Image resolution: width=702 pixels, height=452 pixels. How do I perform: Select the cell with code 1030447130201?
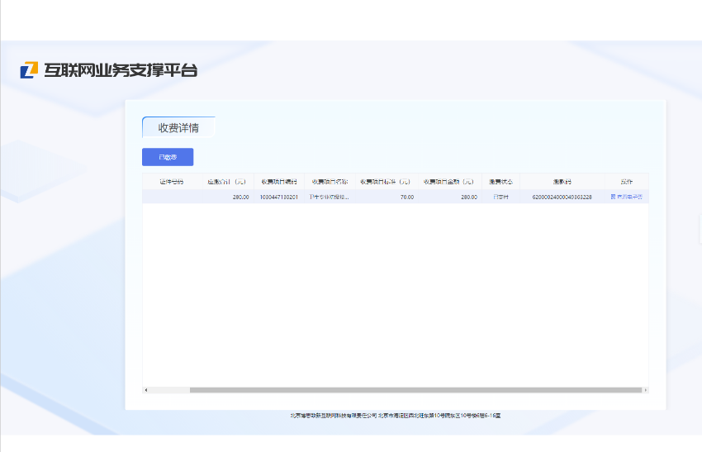(x=279, y=197)
